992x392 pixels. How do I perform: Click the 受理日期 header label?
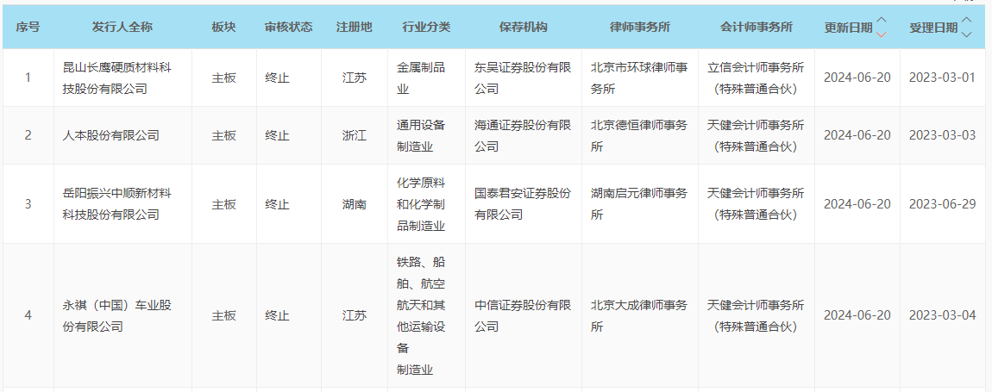pyautogui.click(x=933, y=28)
